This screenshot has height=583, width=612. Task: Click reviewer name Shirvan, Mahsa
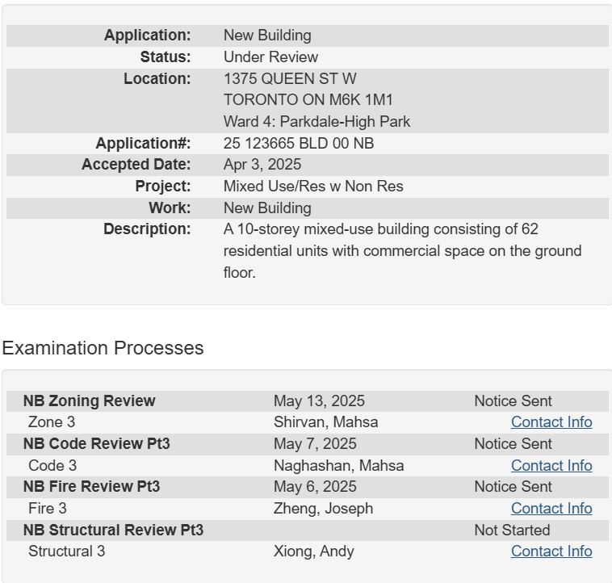pyautogui.click(x=325, y=422)
